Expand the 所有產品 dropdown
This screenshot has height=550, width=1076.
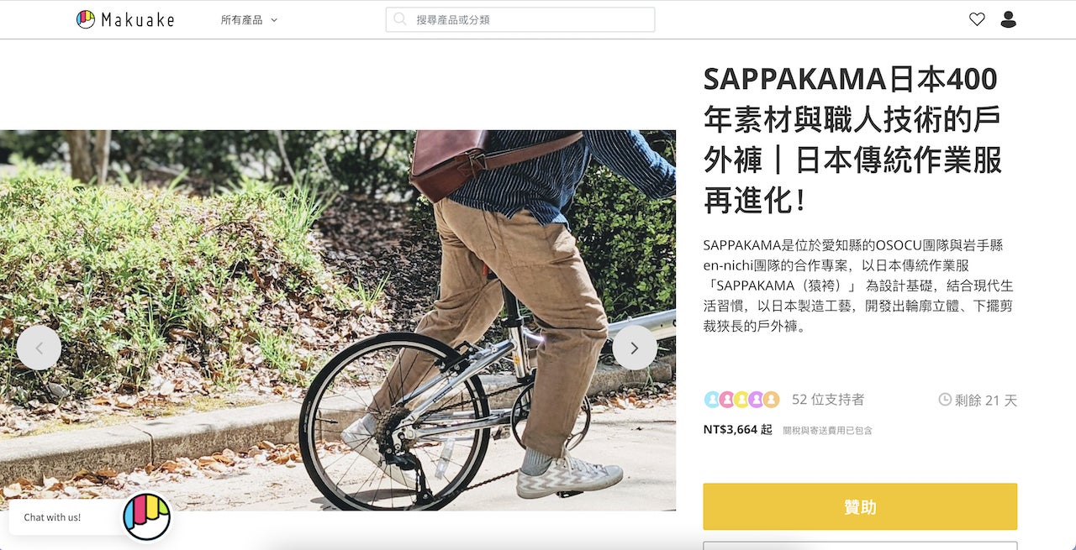(x=249, y=19)
